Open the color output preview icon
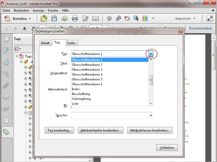This screenshot has width=217, height=162. pos(145,18)
